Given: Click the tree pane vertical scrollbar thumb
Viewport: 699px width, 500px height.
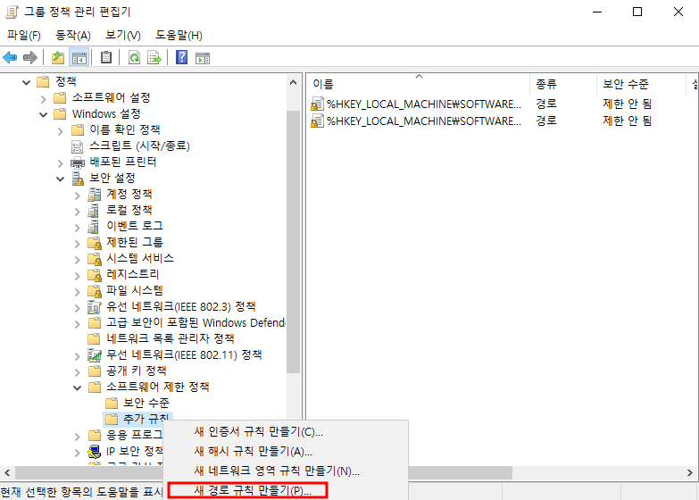Looking at the screenshot, I should (x=293, y=241).
